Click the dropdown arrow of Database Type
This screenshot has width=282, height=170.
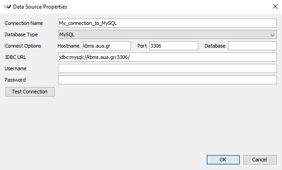[x=272, y=35]
